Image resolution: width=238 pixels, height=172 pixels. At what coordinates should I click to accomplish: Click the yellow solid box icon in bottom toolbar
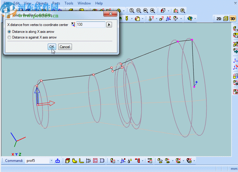[67, 161]
